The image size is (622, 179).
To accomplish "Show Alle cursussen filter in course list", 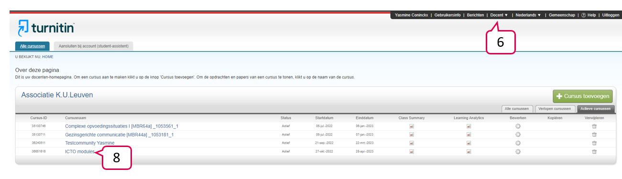I will pyautogui.click(x=517, y=108).
